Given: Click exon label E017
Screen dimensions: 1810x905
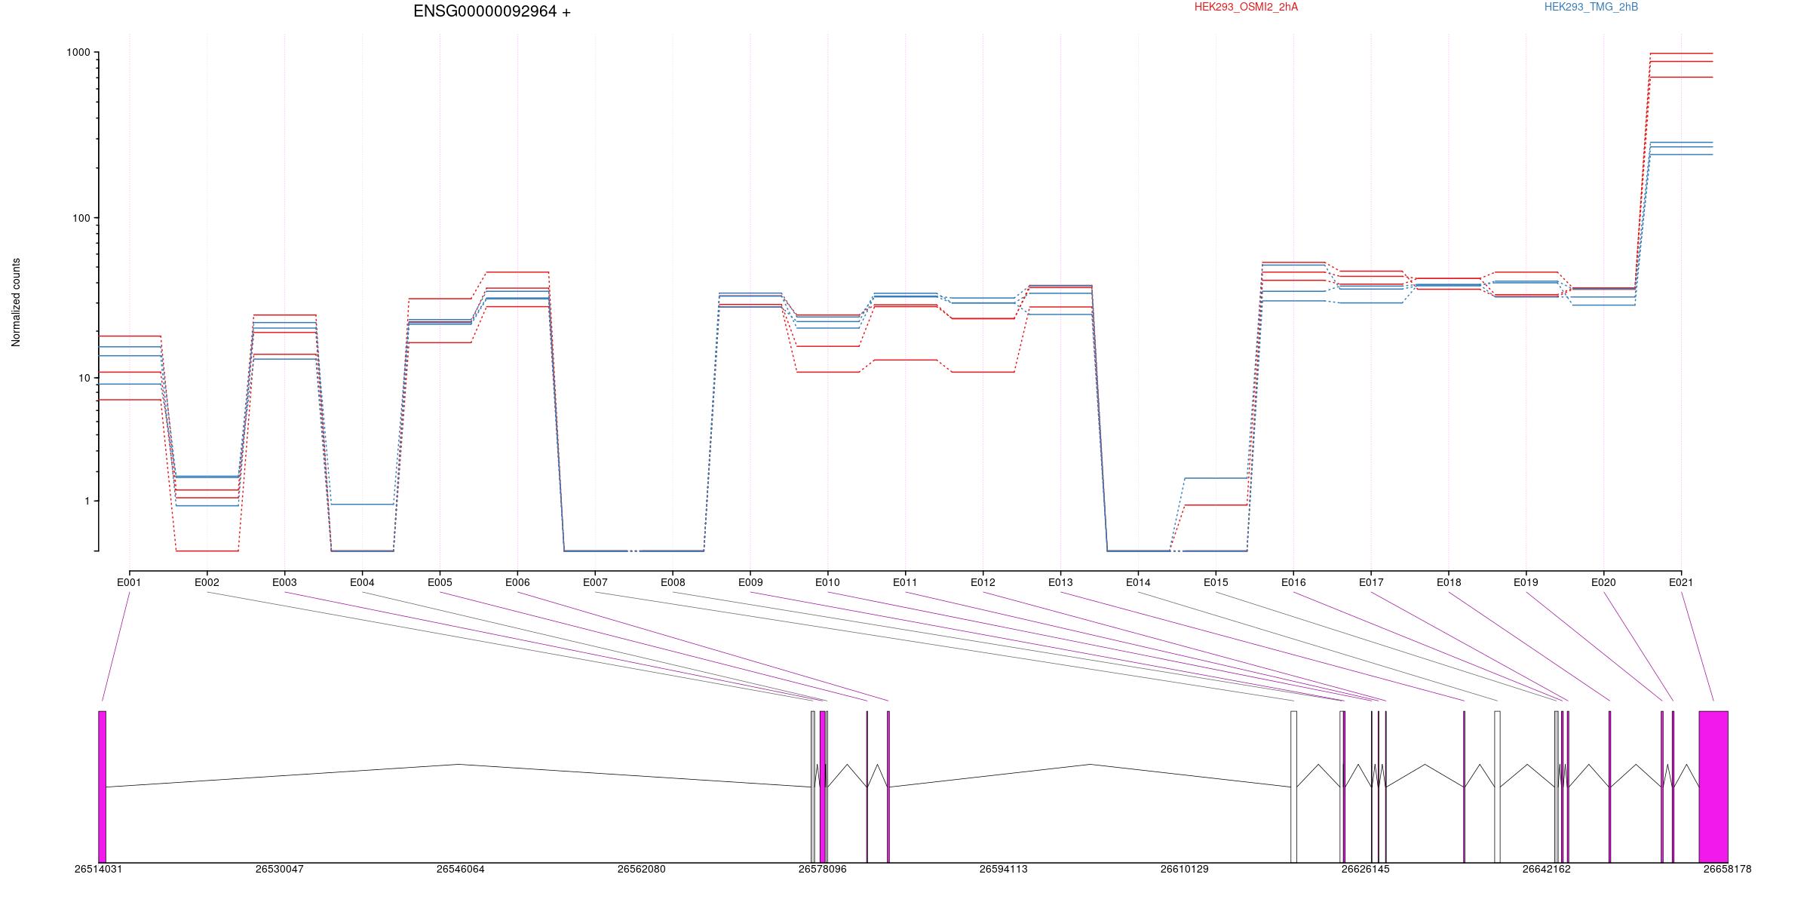Looking at the screenshot, I should (x=1371, y=582).
